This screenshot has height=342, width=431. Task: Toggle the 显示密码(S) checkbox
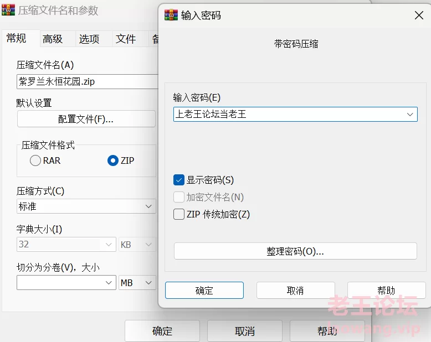pyautogui.click(x=179, y=180)
